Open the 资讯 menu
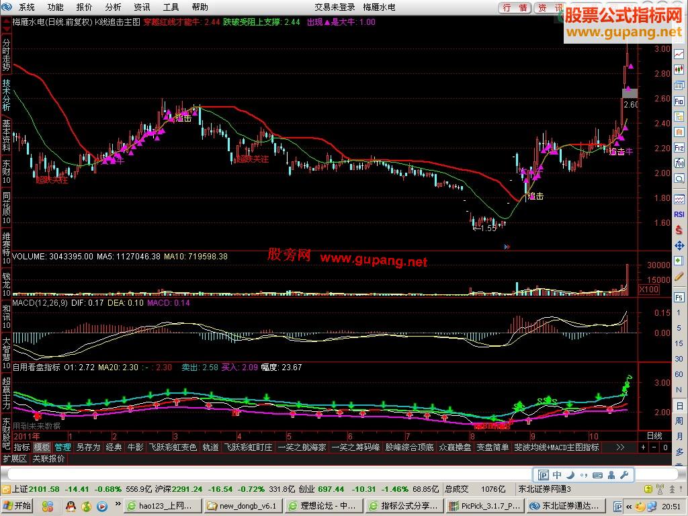 pyautogui.click(x=142, y=7)
